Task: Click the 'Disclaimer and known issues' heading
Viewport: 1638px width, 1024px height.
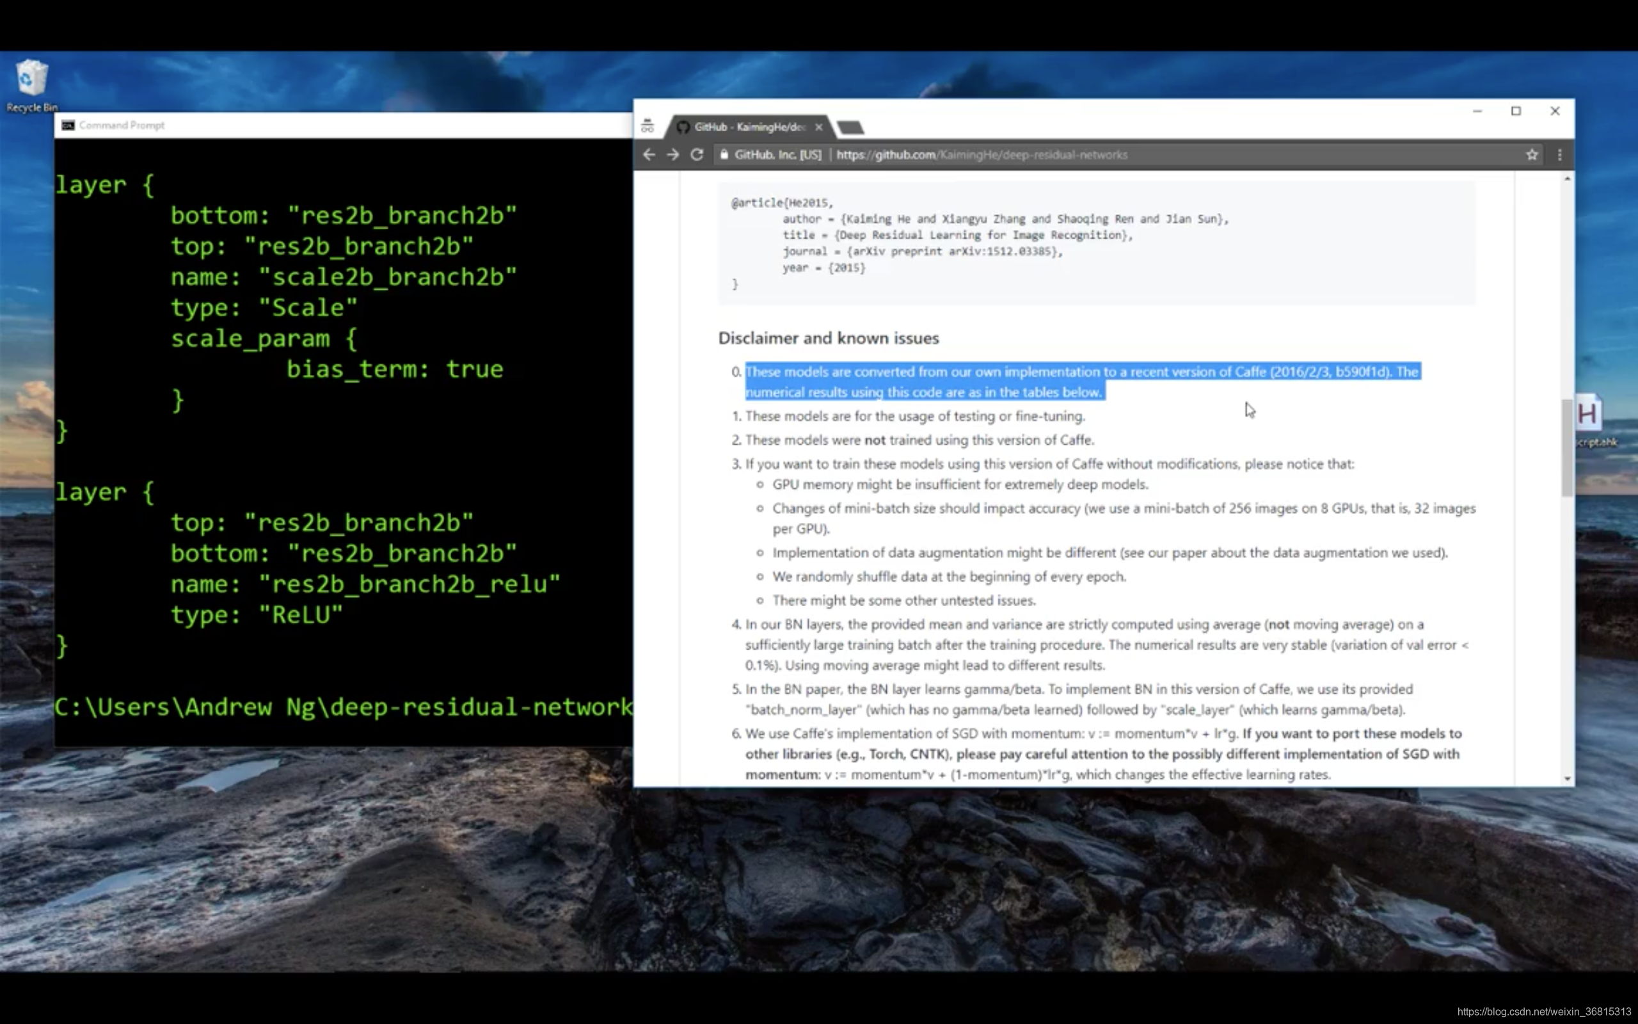Action: [x=829, y=338]
